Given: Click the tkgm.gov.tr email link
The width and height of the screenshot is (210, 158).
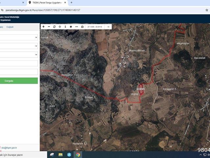Looking at the screenshot, I should pos(9,148).
